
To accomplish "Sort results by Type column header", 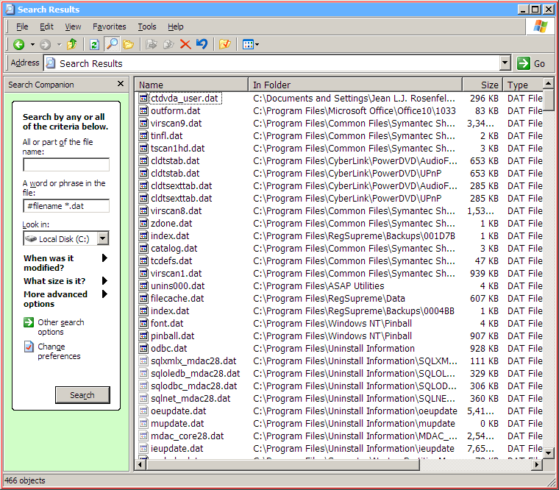I will pyautogui.click(x=523, y=85).
